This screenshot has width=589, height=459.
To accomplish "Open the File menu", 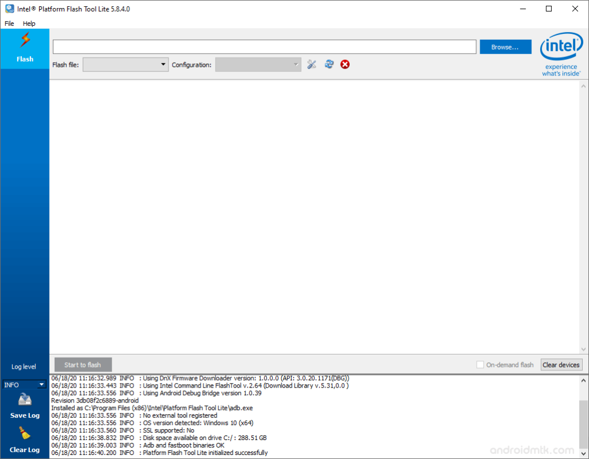I will pos(9,24).
